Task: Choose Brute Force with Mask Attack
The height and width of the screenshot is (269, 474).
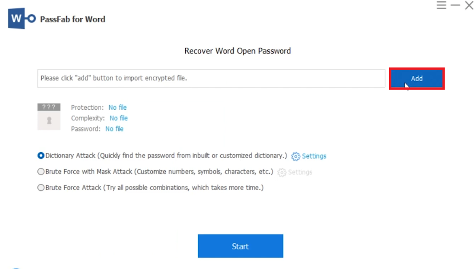Action: point(41,172)
